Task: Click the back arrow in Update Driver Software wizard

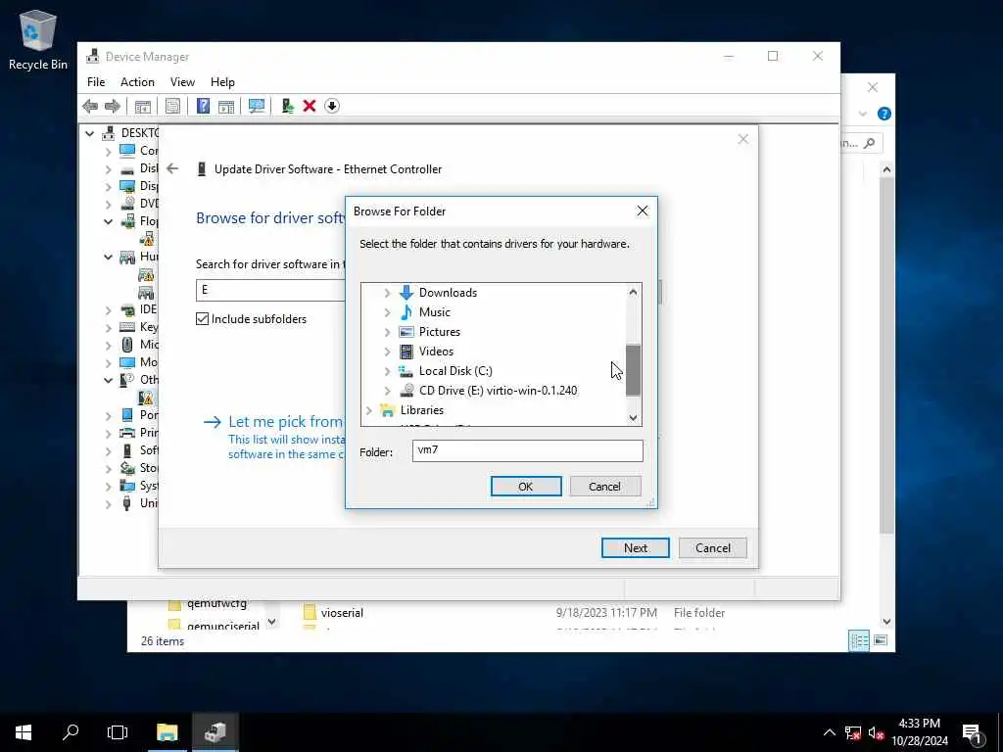Action: point(172,168)
